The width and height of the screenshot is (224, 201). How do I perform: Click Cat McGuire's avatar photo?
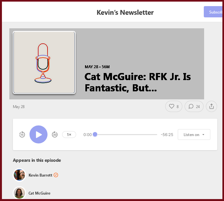(x=20, y=193)
